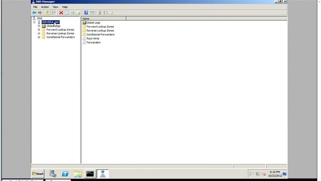Select Root Hints in the list pane
321x181 pixels.
[93, 39]
